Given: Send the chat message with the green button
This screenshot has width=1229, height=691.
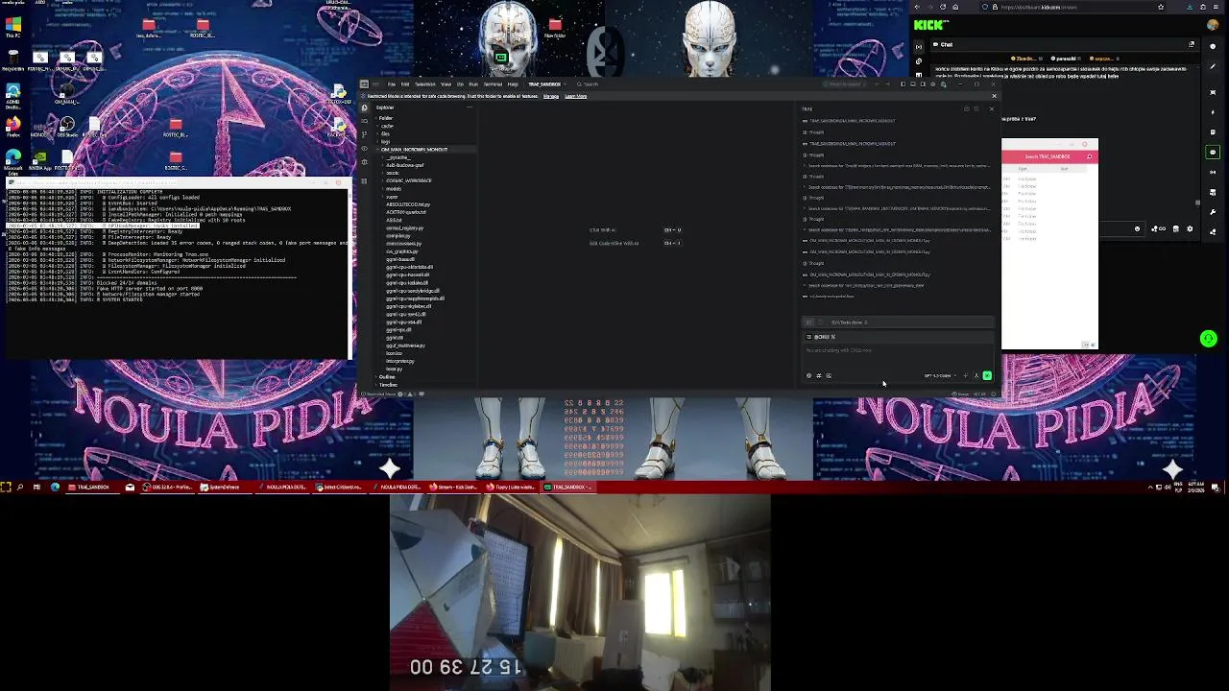Looking at the screenshot, I should coord(987,375).
